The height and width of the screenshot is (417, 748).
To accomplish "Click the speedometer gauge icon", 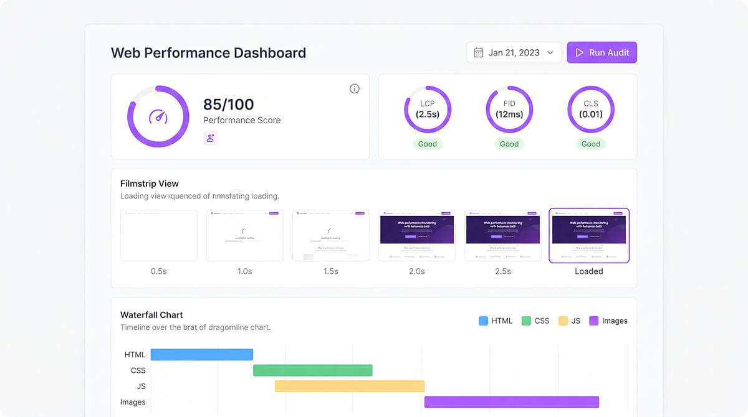I will click(x=158, y=116).
